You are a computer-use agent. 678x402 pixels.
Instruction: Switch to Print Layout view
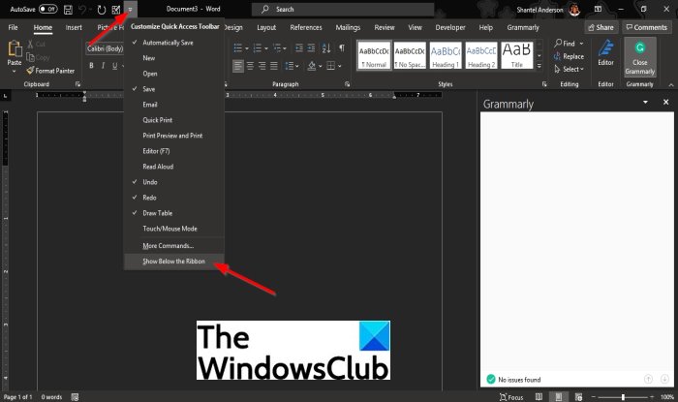[559, 397]
